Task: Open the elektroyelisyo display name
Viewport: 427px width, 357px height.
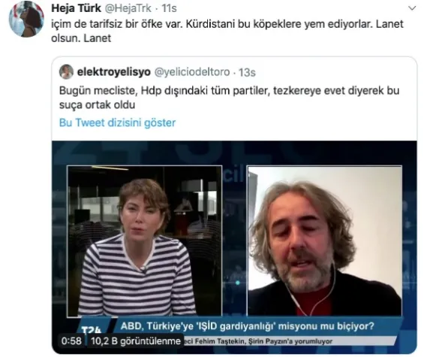Action: click(x=114, y=72)
